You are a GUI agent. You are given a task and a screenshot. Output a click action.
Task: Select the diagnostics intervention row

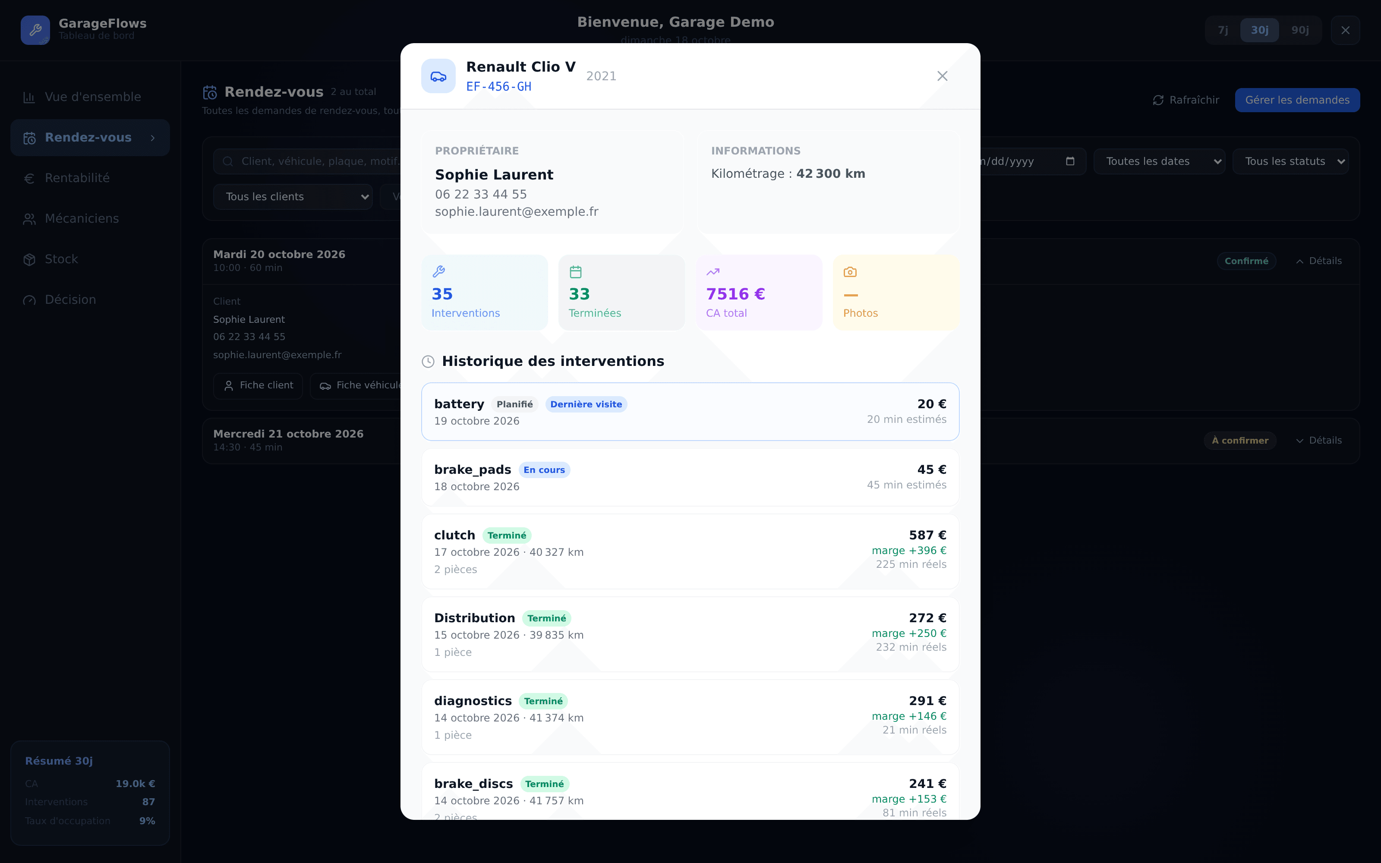point(690,717)
